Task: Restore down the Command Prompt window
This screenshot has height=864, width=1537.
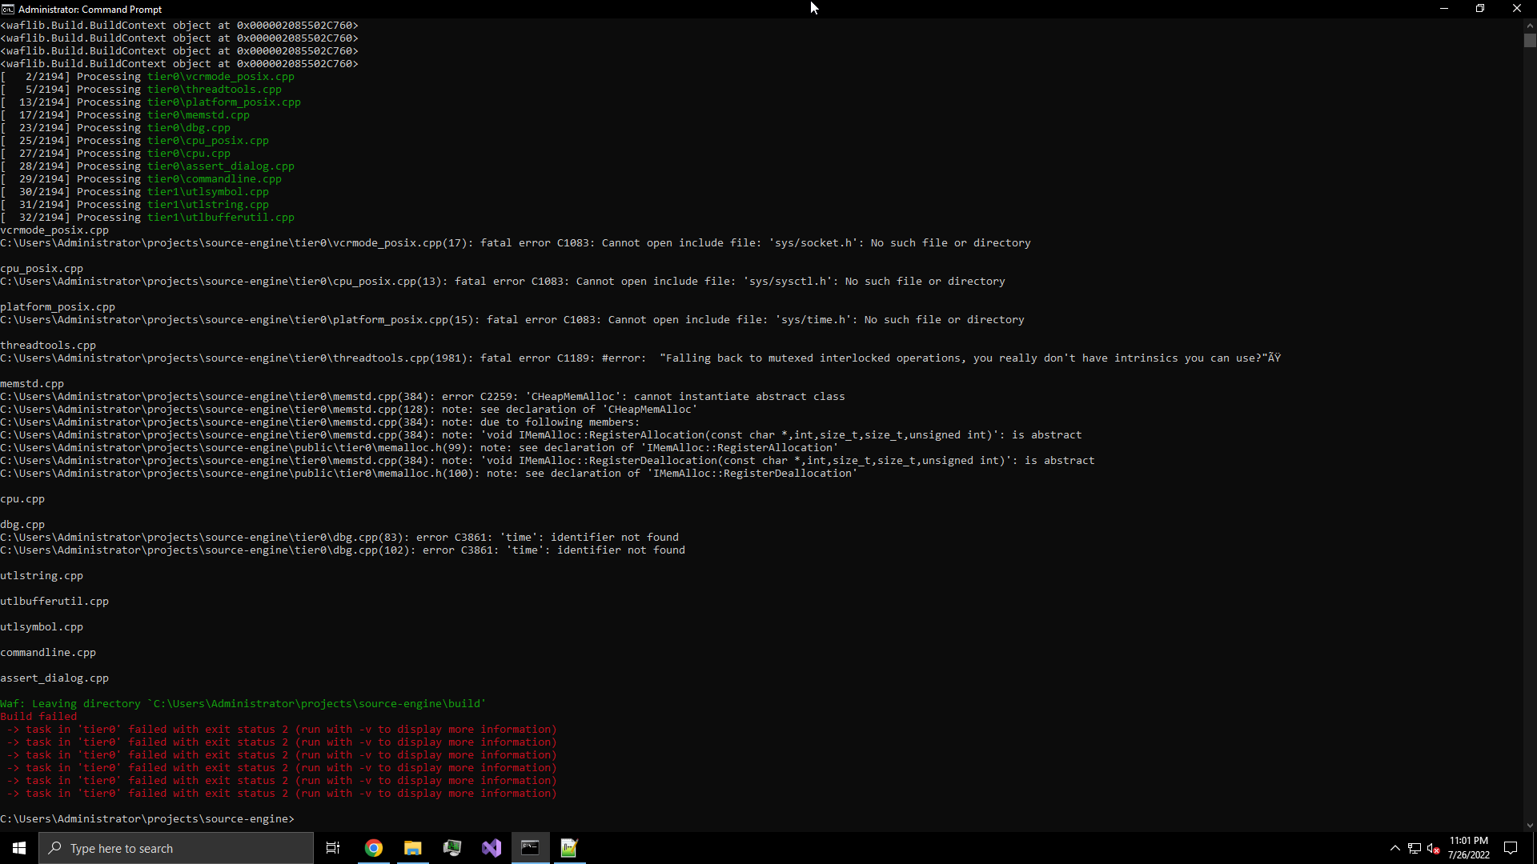Action: click(1480, 8)
